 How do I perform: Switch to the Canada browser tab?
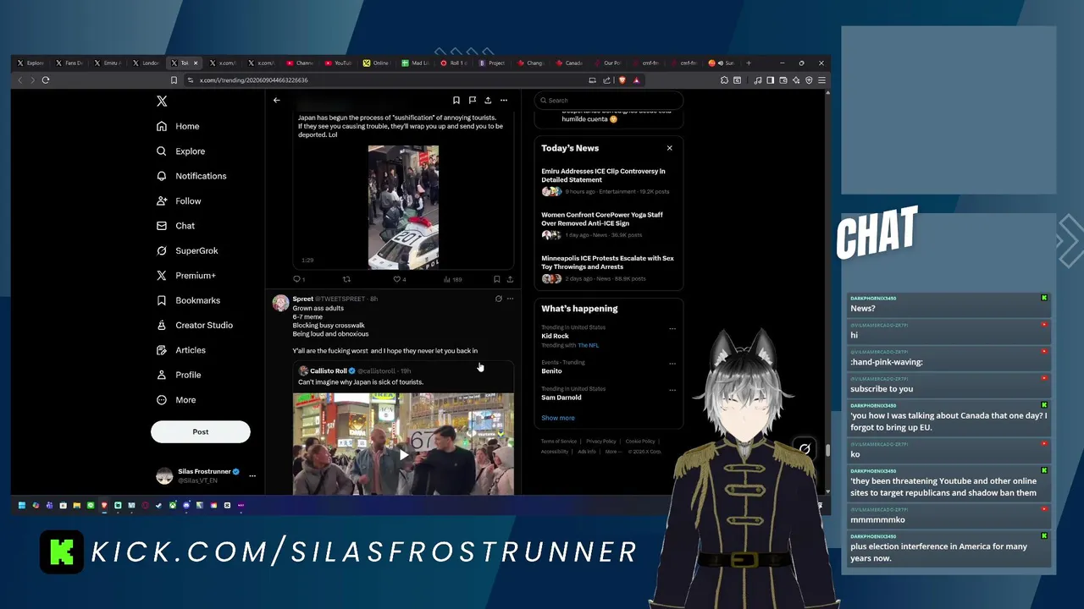pyautogui.click(x=569, y=63)
